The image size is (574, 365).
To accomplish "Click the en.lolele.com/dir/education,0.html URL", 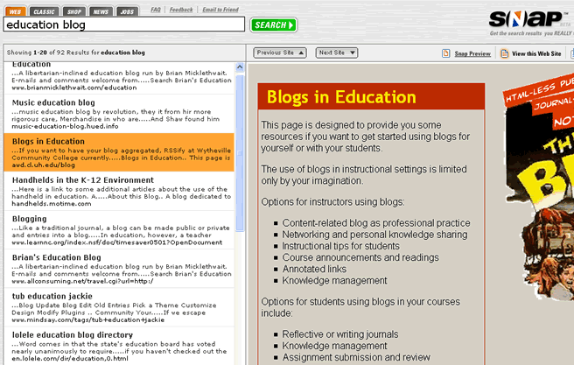I will point(70,359).
